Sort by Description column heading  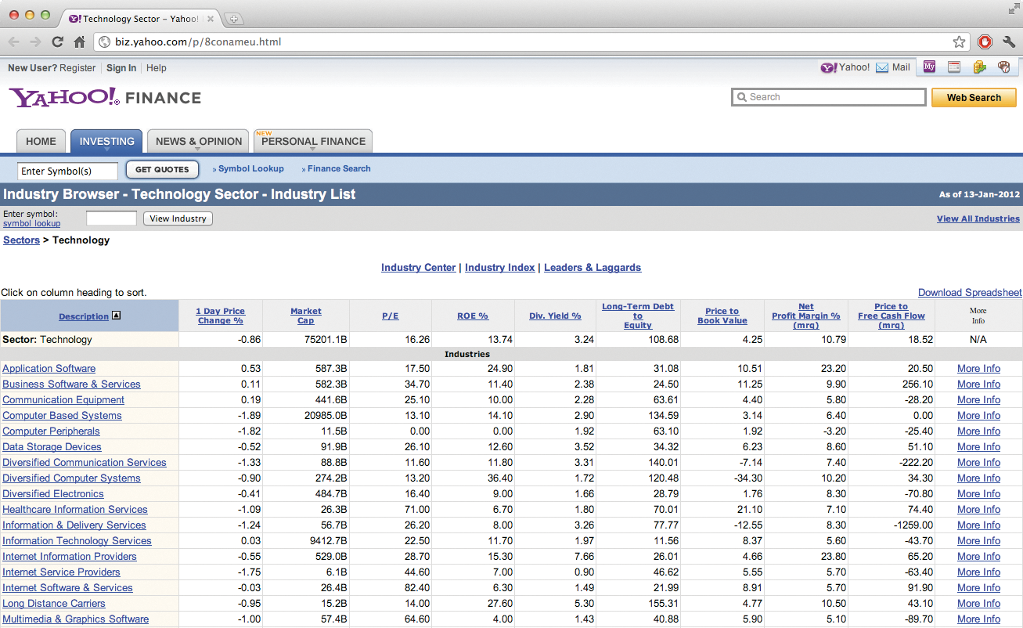tap(84, 316)
